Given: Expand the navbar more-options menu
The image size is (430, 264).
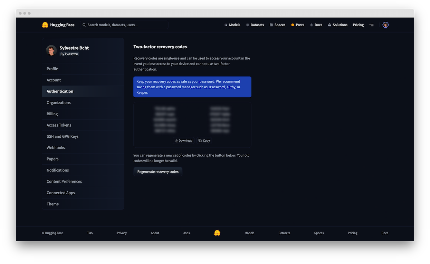Looking at the screenshot, I should 371,25.
